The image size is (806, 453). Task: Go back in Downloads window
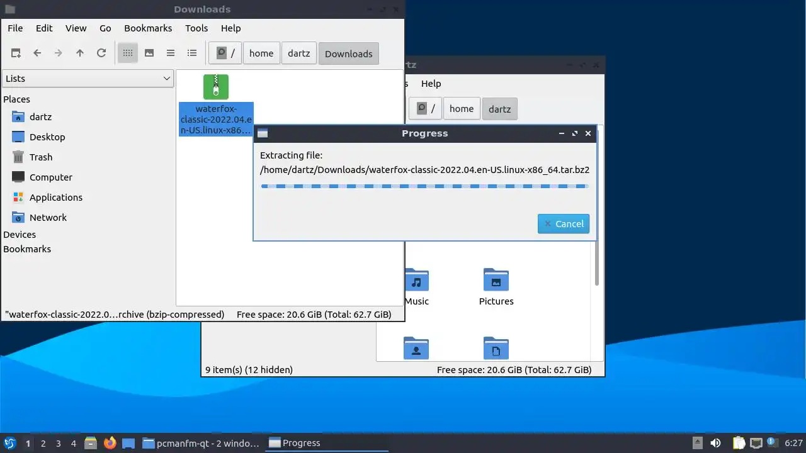tap(37, 53)
